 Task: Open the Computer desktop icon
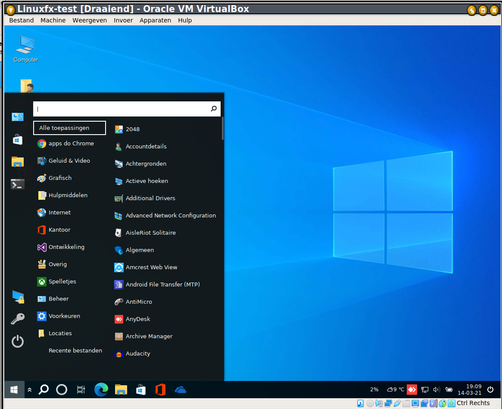pyautogui.click(x=25, y=49)
